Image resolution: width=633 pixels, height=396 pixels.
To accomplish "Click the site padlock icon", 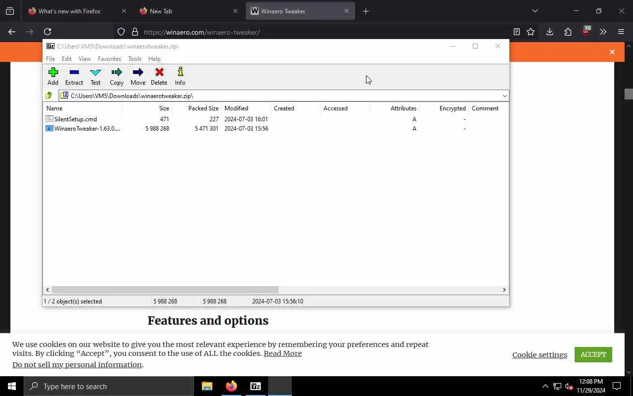I will point(135,32).
